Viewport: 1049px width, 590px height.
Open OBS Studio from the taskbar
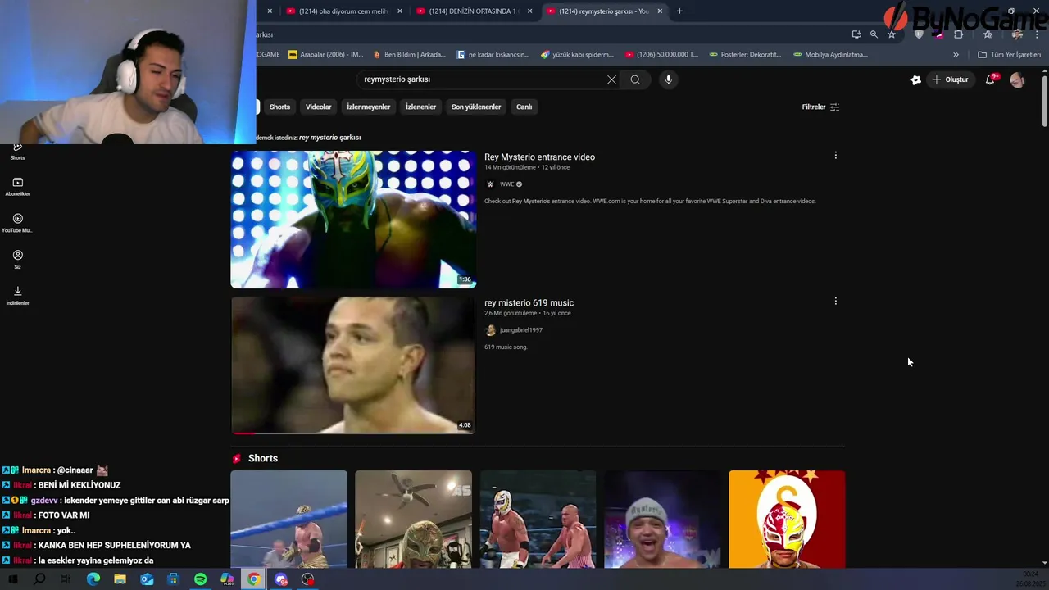click(x=307, y=579)
